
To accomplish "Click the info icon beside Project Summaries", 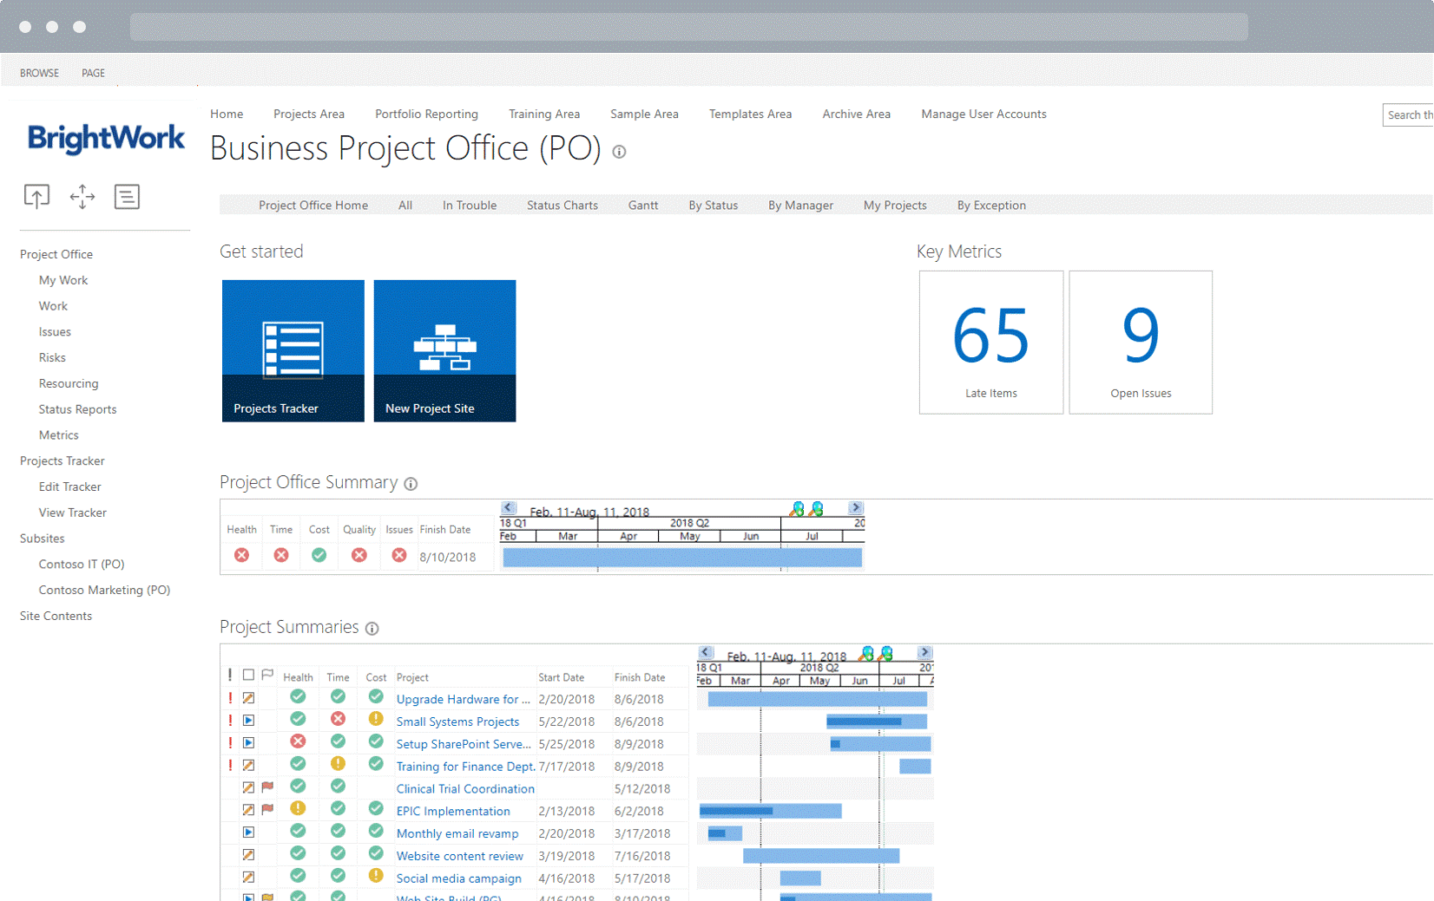I will pyautogui.click(x=372, y=629).
